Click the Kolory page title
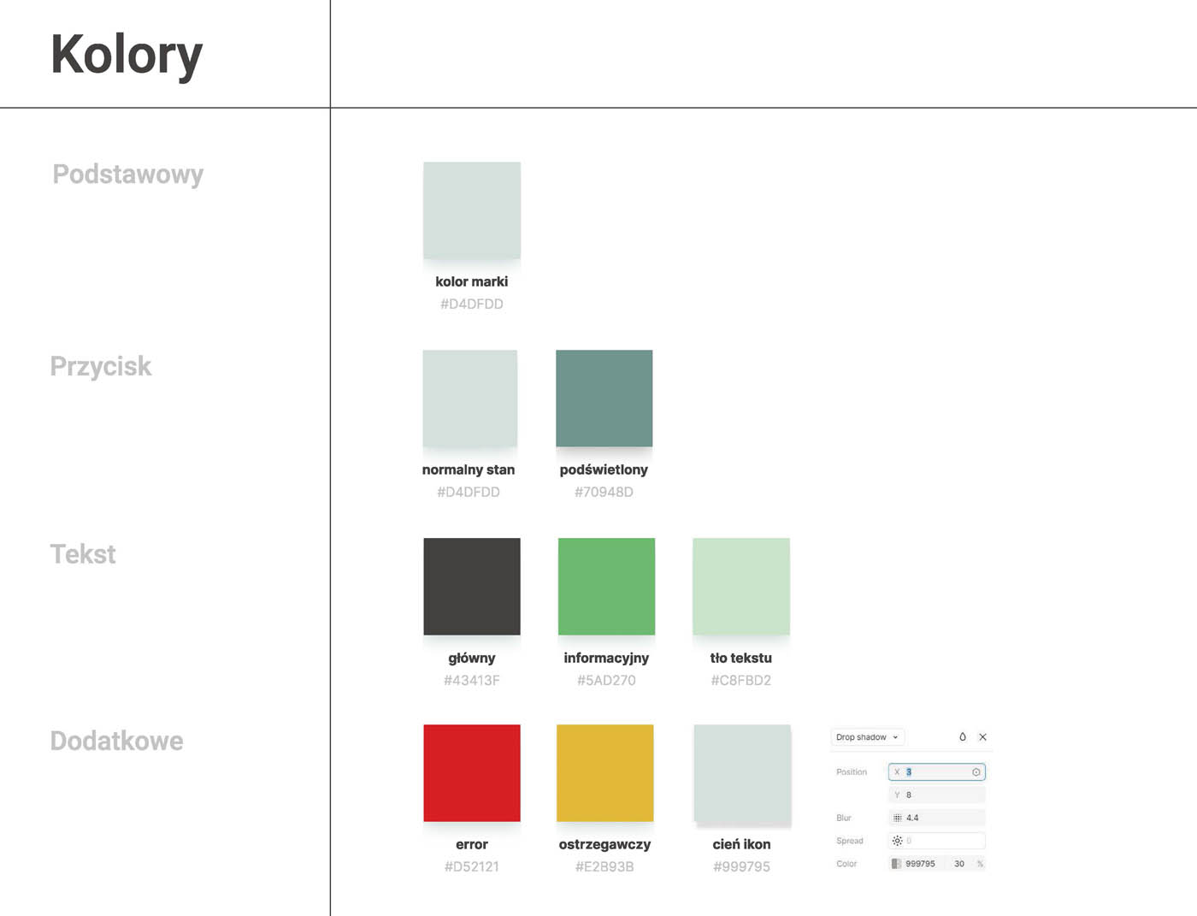1197x916 pixels. (127, 55)
